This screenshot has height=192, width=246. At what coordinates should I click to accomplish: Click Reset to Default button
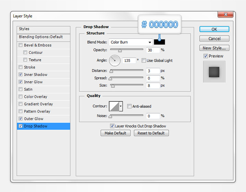click(x=151, y=133)
